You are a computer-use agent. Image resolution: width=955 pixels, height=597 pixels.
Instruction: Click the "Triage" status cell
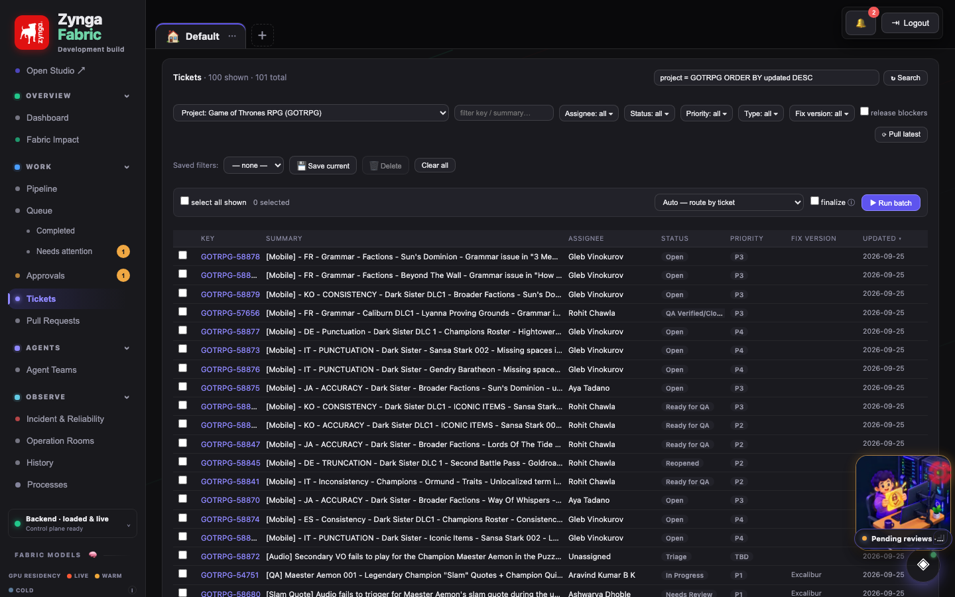click(x=676, y=557)
